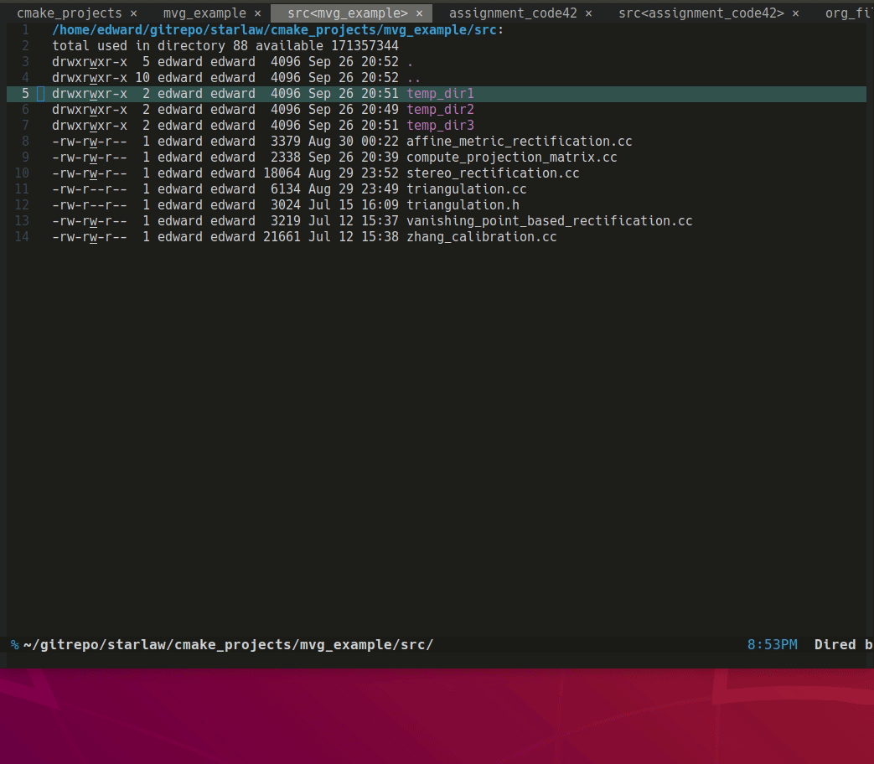Close the assignment_code42 tab
Screen dimensions: 874x764
tap(588, 13)
